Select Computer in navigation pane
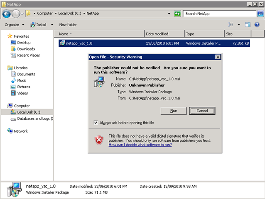 [22, 106]
